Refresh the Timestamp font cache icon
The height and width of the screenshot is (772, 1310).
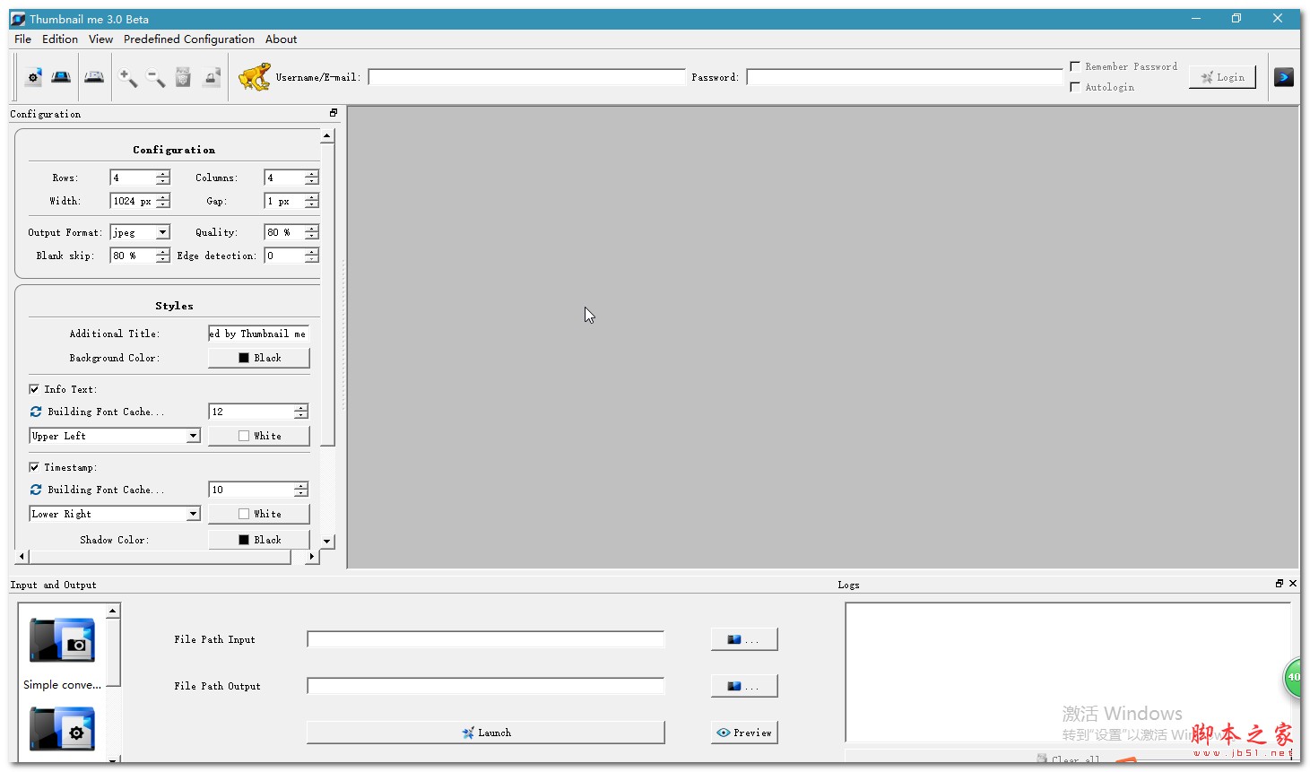click(35, 490)
